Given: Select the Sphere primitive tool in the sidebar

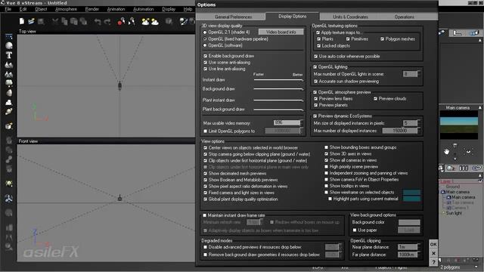Looking at the screenshot, I should (9, 45).
